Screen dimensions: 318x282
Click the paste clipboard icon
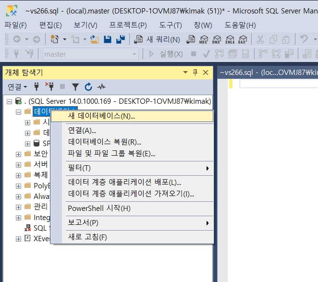[286, 39]
